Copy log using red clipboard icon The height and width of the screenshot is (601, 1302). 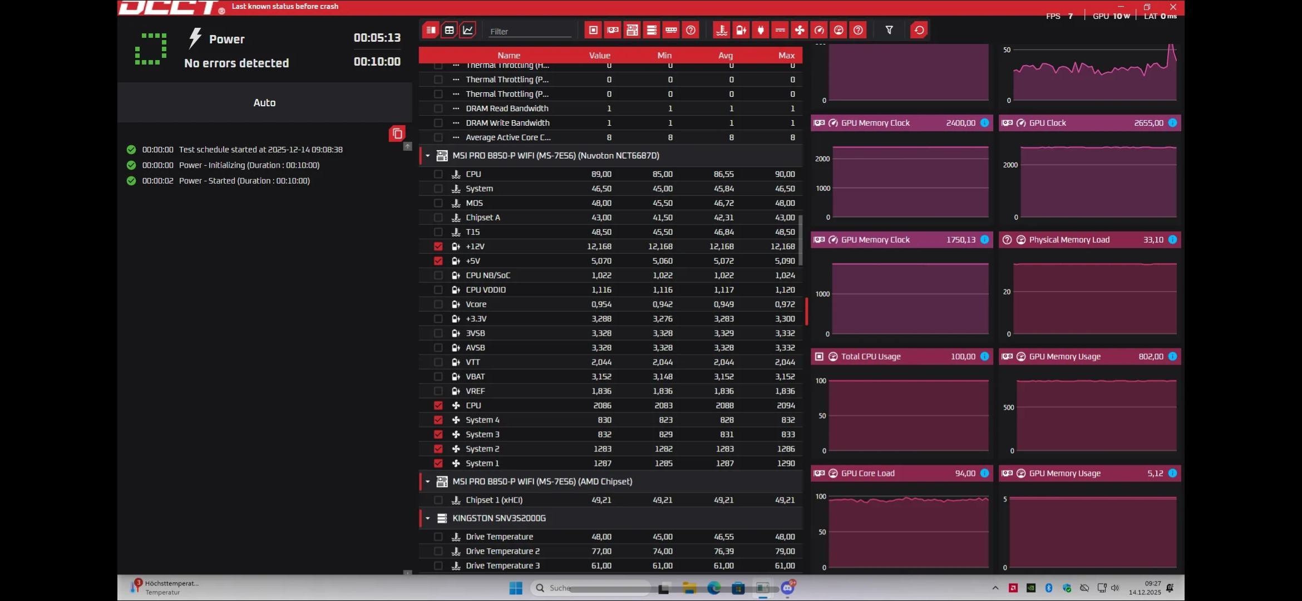(x=397, y=134)
